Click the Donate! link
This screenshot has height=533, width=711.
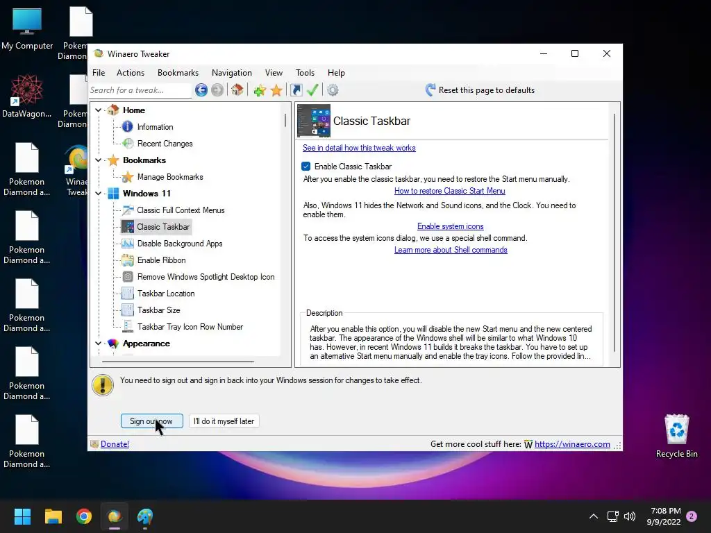[115, 444]
